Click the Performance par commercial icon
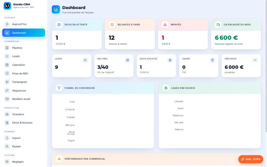The image size is (267, 167). coord(59,159)
